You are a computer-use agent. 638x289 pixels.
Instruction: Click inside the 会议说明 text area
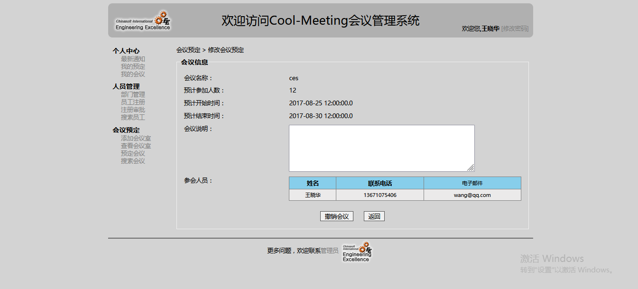[x=382, y=148]
